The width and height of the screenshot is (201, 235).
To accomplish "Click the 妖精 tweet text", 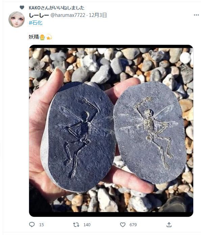I will coord(34,37).
